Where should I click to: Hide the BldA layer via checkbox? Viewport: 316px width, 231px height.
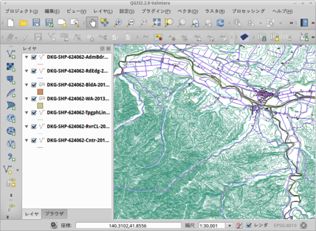point(34,85)
